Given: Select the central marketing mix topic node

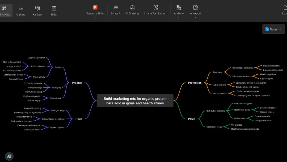Looking at the screenshot, I should click(x=135, y=101).
